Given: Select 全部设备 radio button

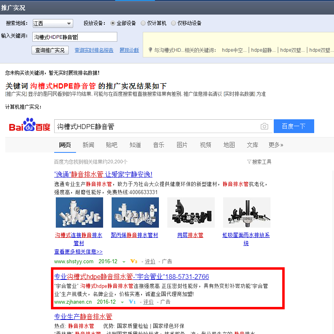Looking at the screenshot, I should pyautogui.click(x=113, y=23).
